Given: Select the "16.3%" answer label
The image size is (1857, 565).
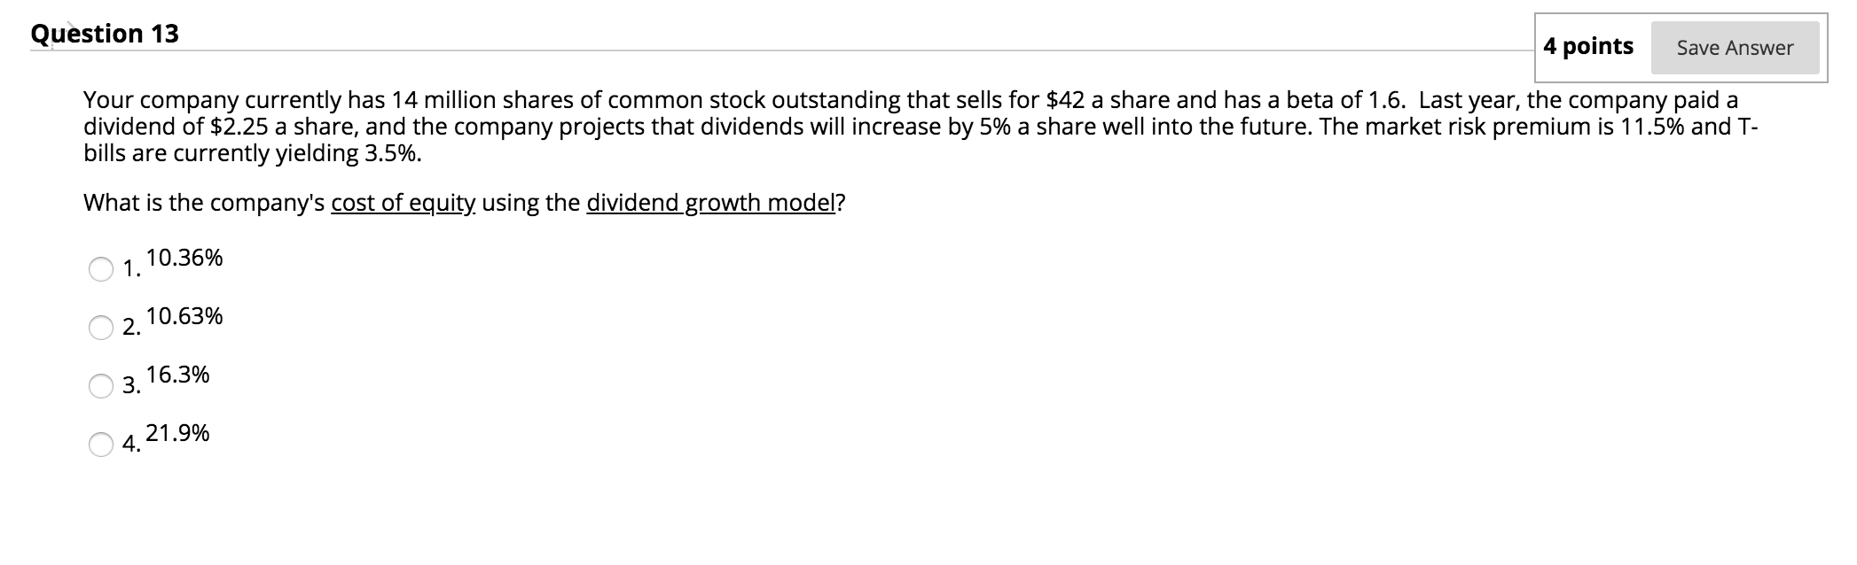Looking at the screenshot, I should 178,375.
